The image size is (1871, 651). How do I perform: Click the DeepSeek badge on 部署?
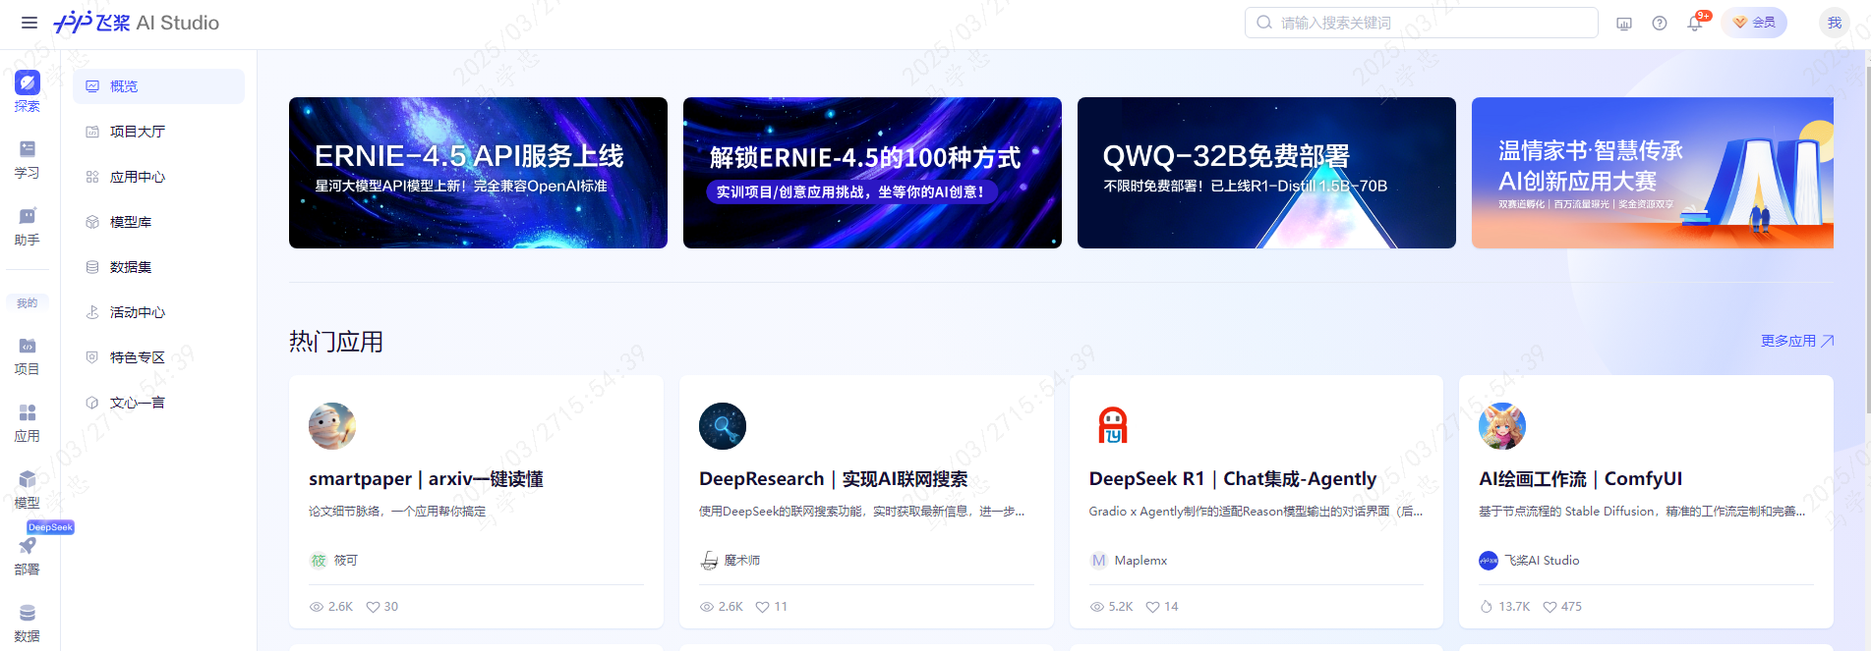coord(50,527)
